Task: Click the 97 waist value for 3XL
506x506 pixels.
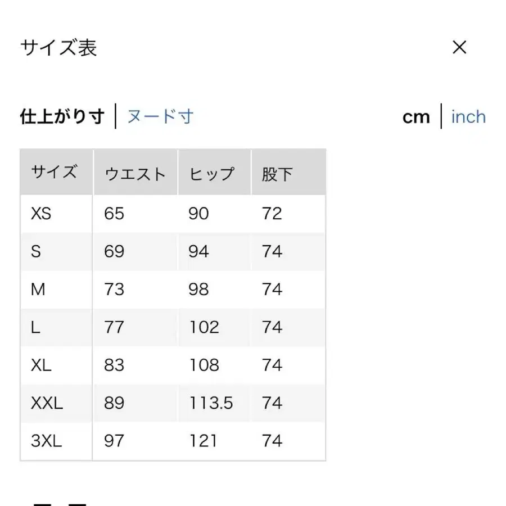Action: click(114, 441)
